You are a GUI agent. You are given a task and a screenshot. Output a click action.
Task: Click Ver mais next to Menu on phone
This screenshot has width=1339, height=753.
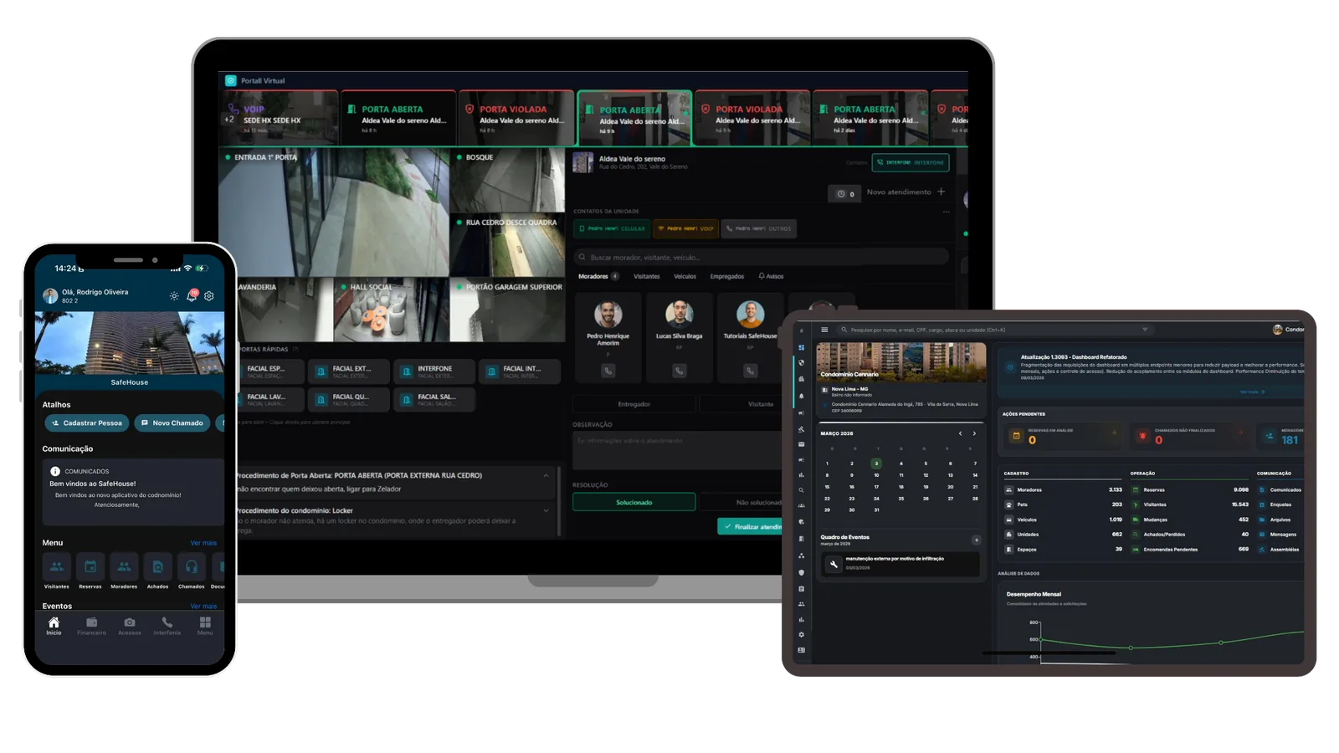[203, 543]
